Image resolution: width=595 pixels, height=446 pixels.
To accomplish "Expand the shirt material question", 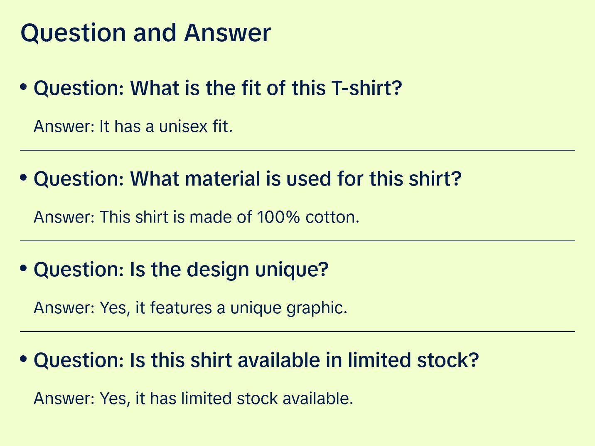I will (x=248, y=179).
